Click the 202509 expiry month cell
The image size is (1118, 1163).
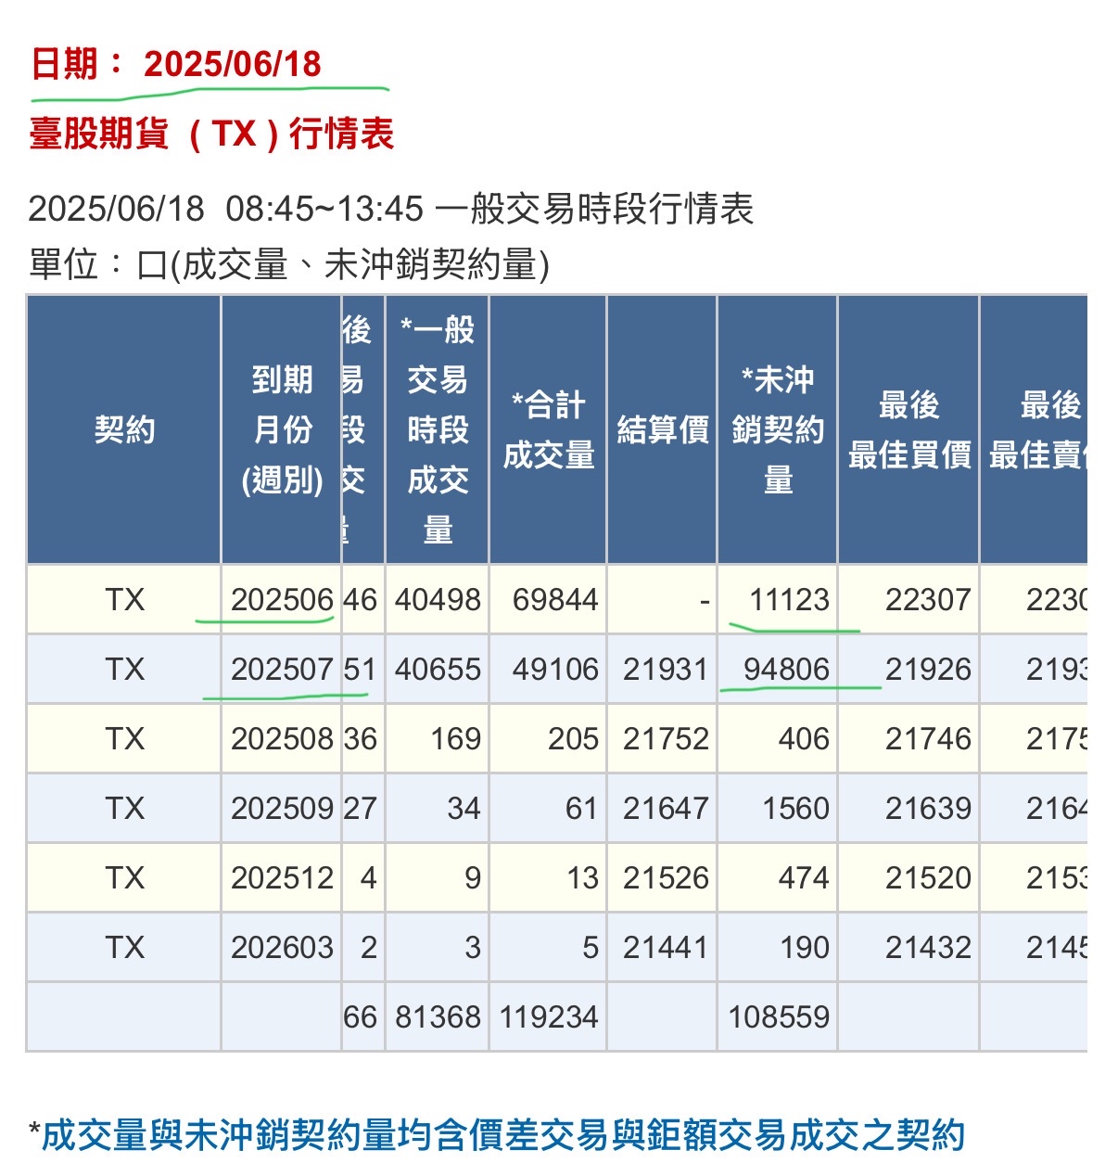point(282,809)
